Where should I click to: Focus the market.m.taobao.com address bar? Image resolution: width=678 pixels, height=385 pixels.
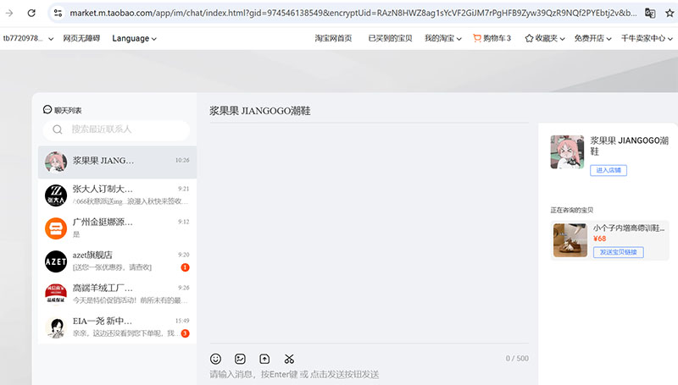pyautogui.click(x=353, y=13)
